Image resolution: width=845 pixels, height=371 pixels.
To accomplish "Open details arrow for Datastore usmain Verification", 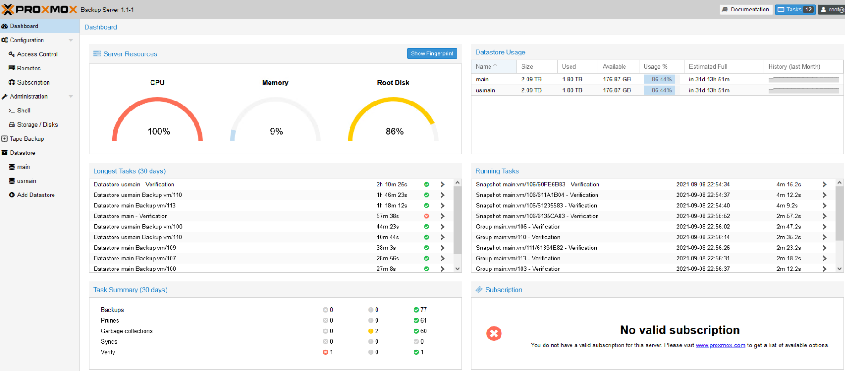I will 442,185.
